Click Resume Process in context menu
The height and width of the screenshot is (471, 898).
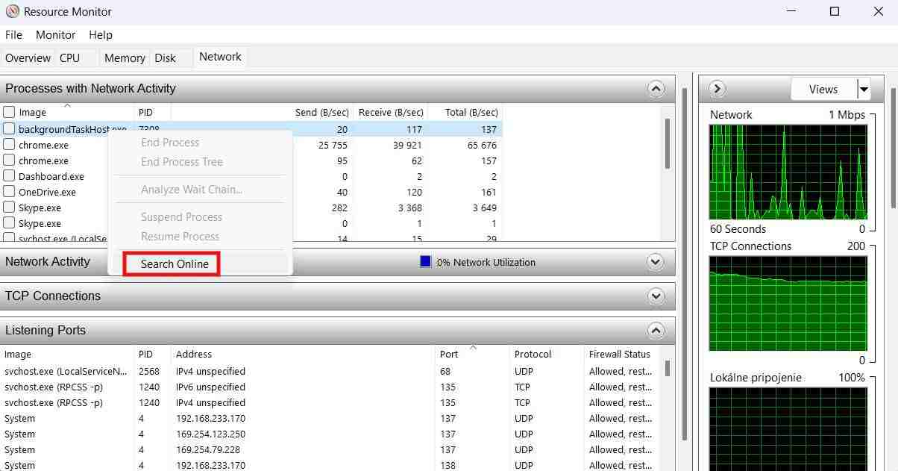click(180, 237)
